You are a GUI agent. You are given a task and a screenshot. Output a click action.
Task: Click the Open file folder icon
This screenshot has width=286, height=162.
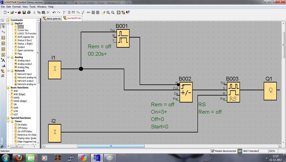[x=12, y=13]
